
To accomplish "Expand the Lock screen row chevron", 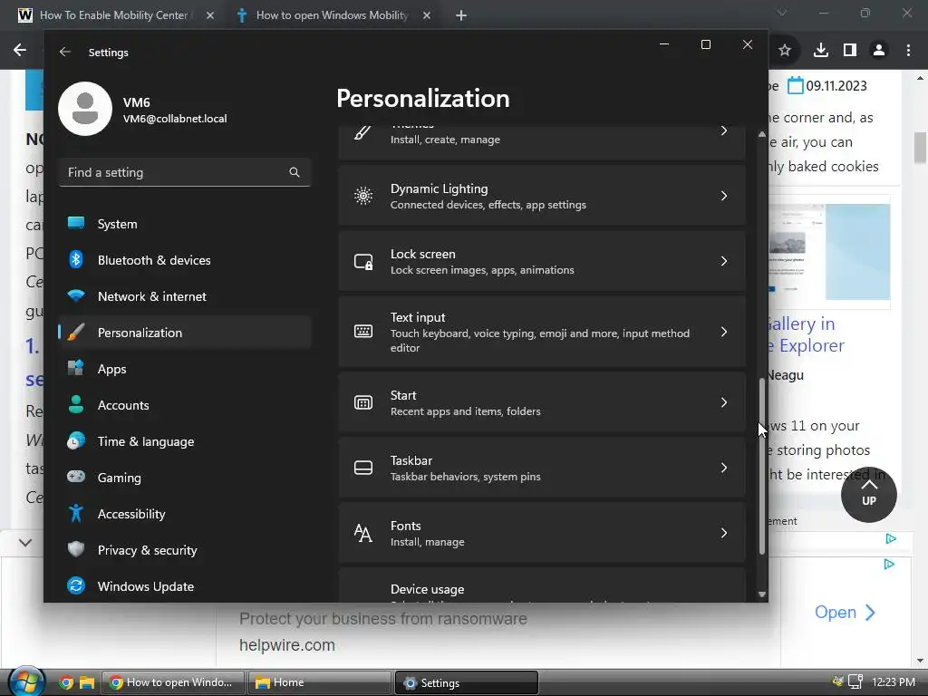I will point(724,261).
